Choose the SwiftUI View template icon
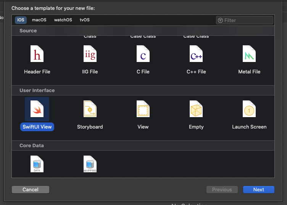This screenshot has height=205, width=287. 37,109
